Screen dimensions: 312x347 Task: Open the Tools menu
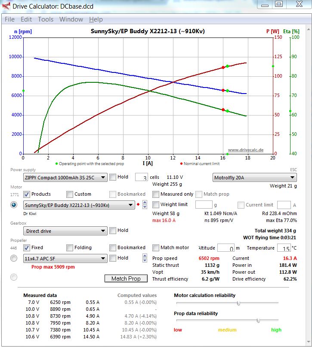tap(46, 19)
